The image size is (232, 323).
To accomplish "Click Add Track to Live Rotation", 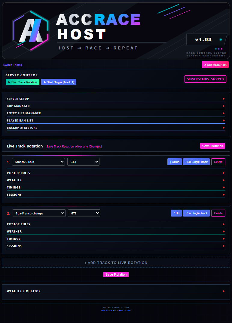I will click(116, 263).
